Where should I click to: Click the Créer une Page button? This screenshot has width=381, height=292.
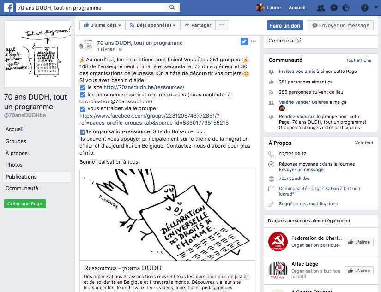coord(25,203)
